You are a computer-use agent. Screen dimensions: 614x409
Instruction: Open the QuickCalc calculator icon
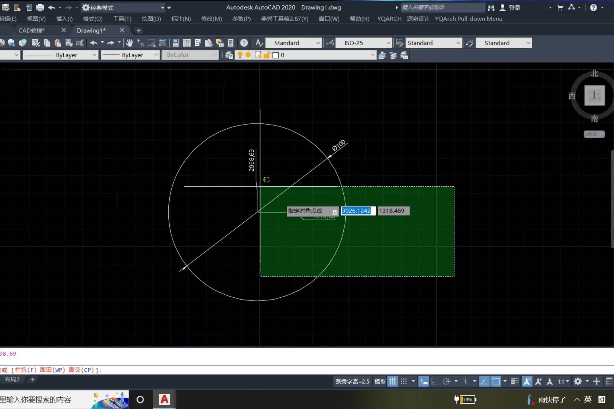231,43
